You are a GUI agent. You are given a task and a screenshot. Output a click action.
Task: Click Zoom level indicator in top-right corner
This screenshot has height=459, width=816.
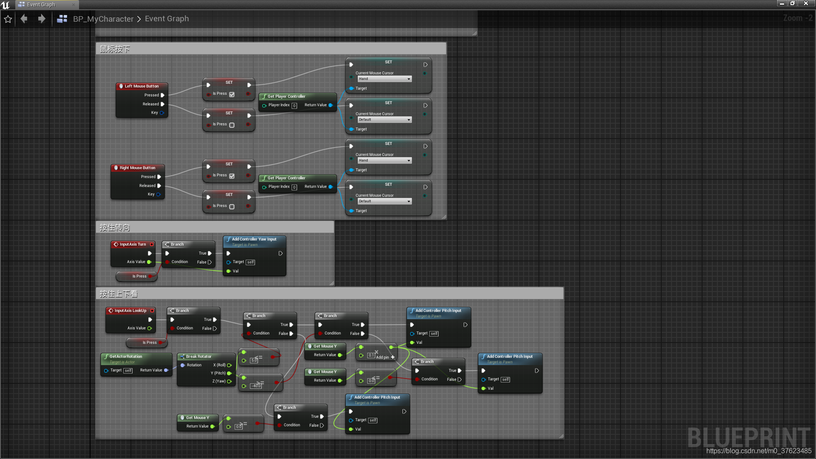point(794,18)
